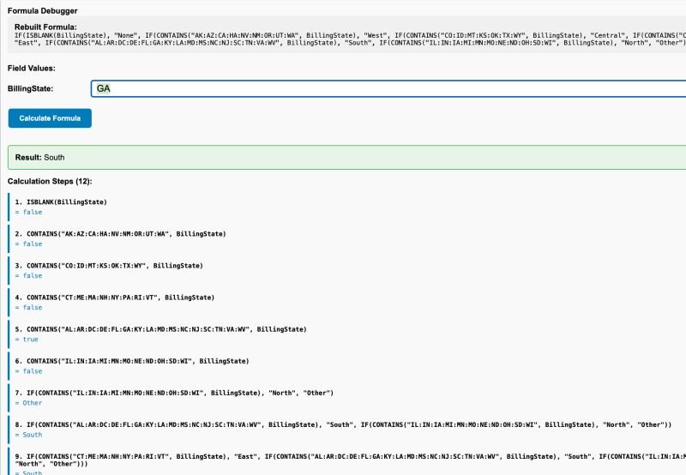This screenshot has width=686, height=475.
Task: Click the false result under step 6
Action: 29,371
